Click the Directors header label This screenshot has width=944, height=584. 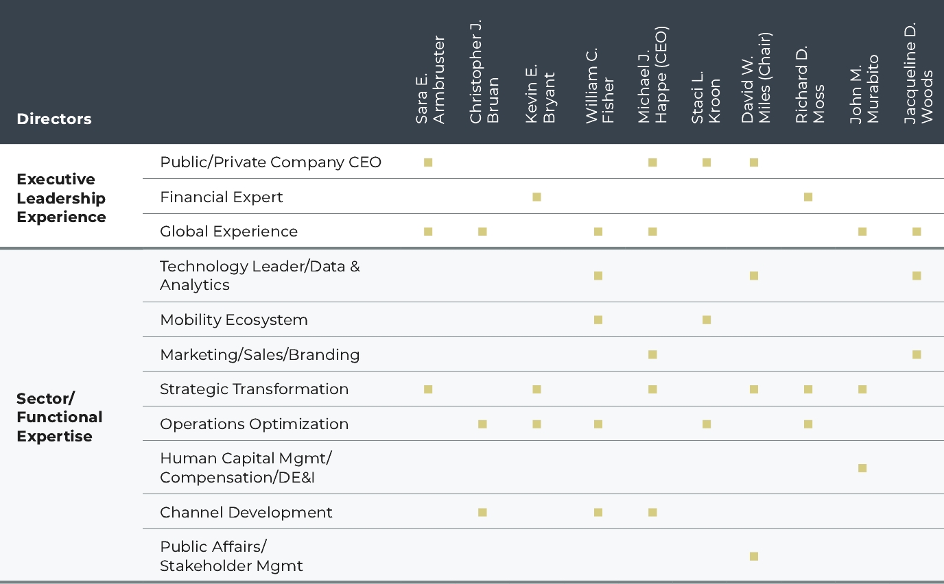click(x=54, y=119)
